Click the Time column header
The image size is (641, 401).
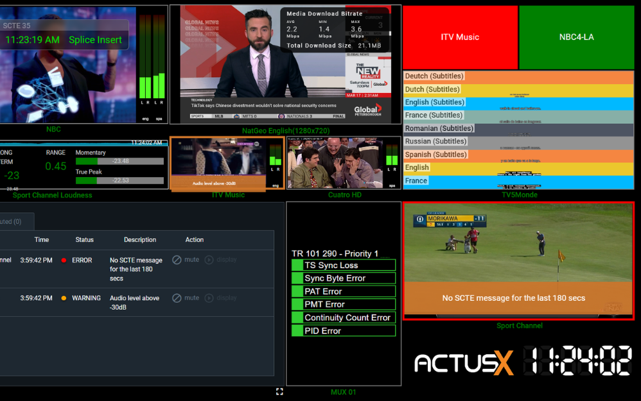tap(41, 240)
